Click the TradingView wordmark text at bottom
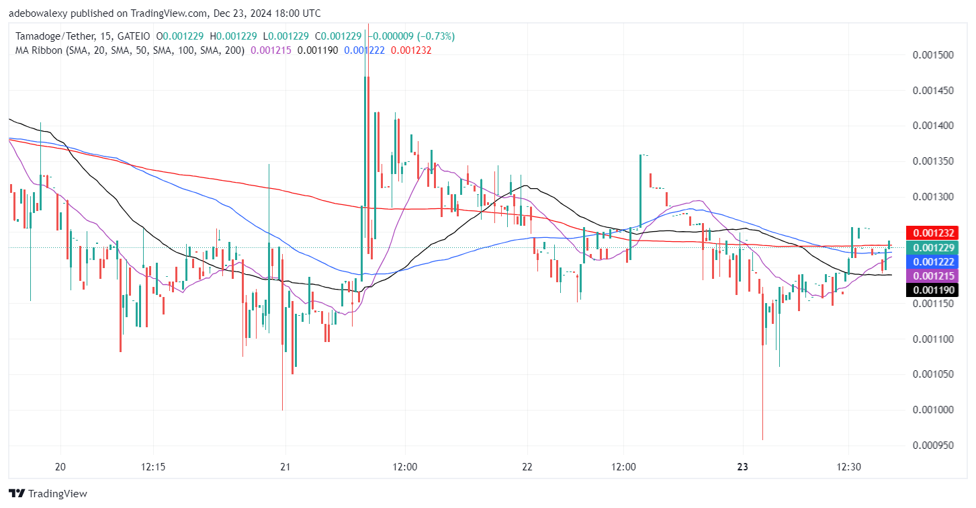The height and width of the screenshot is (508, 976). click(x=58, y=494)
